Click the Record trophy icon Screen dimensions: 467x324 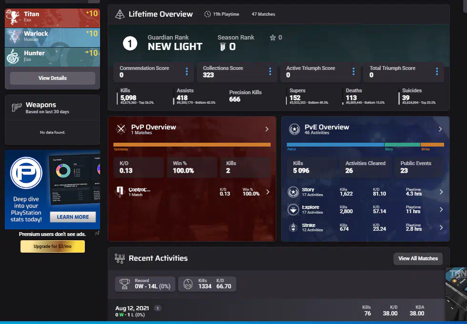[125, 284]
